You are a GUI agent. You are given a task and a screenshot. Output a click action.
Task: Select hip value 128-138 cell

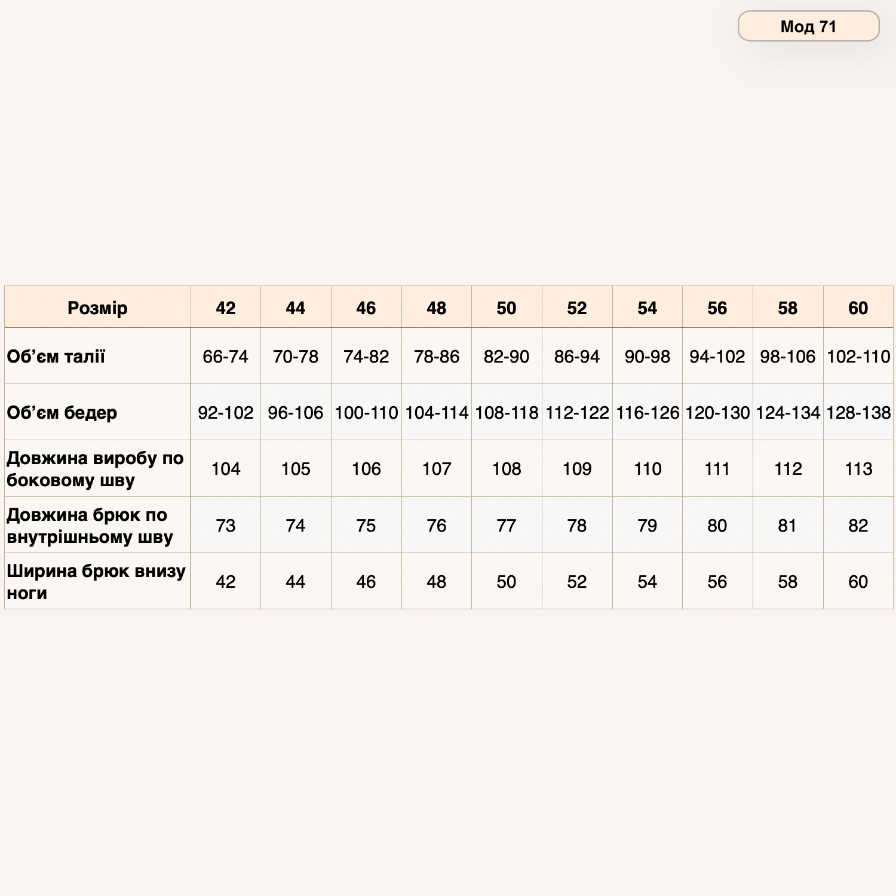[858, 412]
